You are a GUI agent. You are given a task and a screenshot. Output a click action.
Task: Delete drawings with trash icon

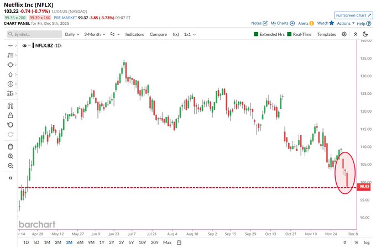point(11,146)
